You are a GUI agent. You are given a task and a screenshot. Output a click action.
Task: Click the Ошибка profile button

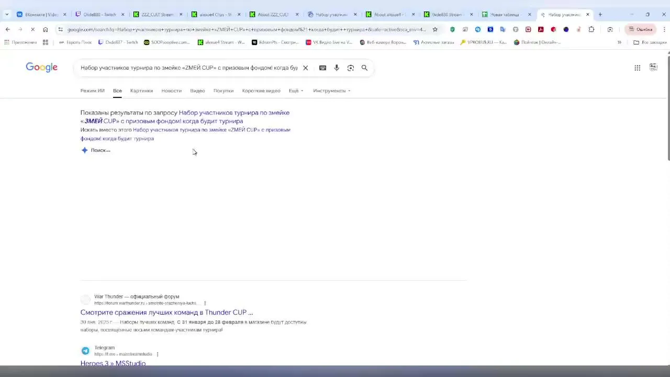coord(640,29)
